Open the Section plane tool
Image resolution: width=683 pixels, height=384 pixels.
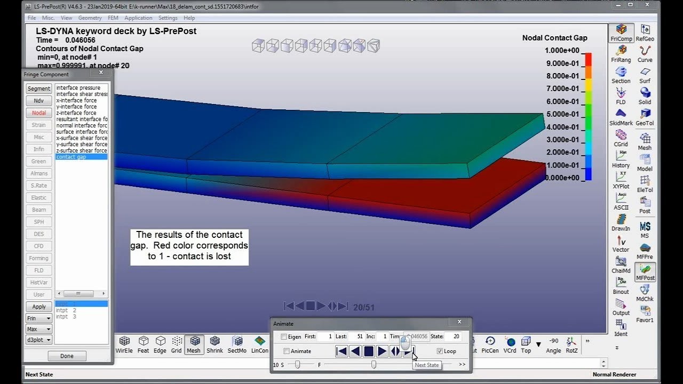click(x=621, y=75)
